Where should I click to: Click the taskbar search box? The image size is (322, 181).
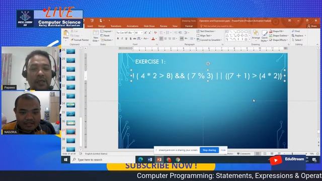coord(103,160)
